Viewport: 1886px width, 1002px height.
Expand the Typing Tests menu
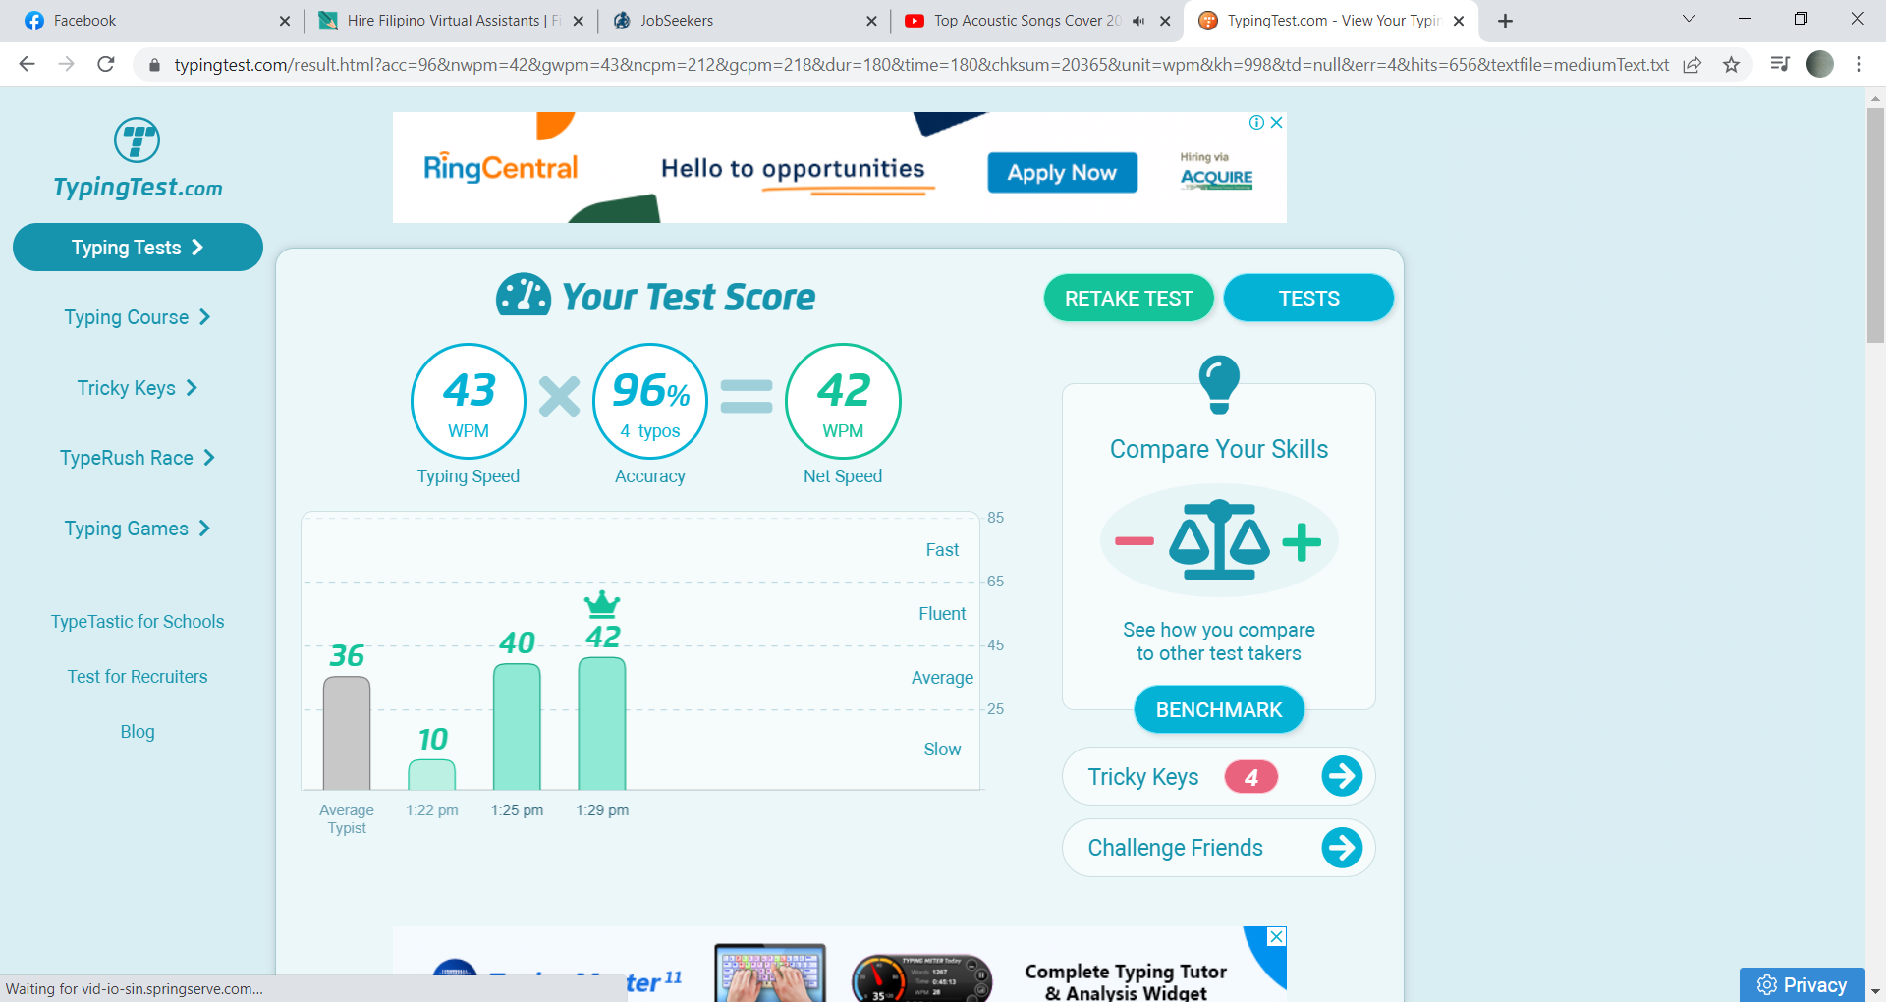(x=138, y=248)
